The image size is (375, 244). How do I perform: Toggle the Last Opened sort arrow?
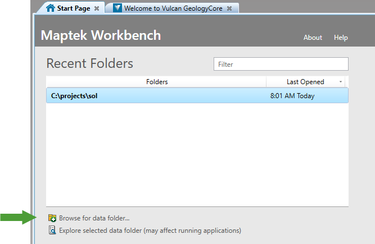pyautogui.click(x=341, y=82)
